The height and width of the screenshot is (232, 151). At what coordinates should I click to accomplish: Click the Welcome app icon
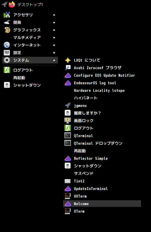(x=68, y=204)
